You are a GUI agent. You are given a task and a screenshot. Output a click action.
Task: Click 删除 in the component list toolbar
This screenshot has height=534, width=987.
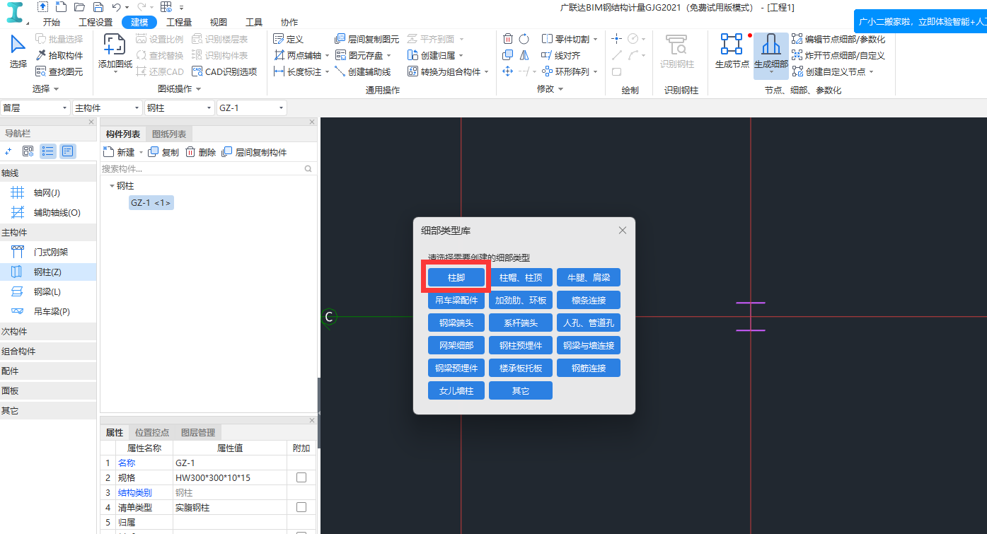[x=201, y=152]
